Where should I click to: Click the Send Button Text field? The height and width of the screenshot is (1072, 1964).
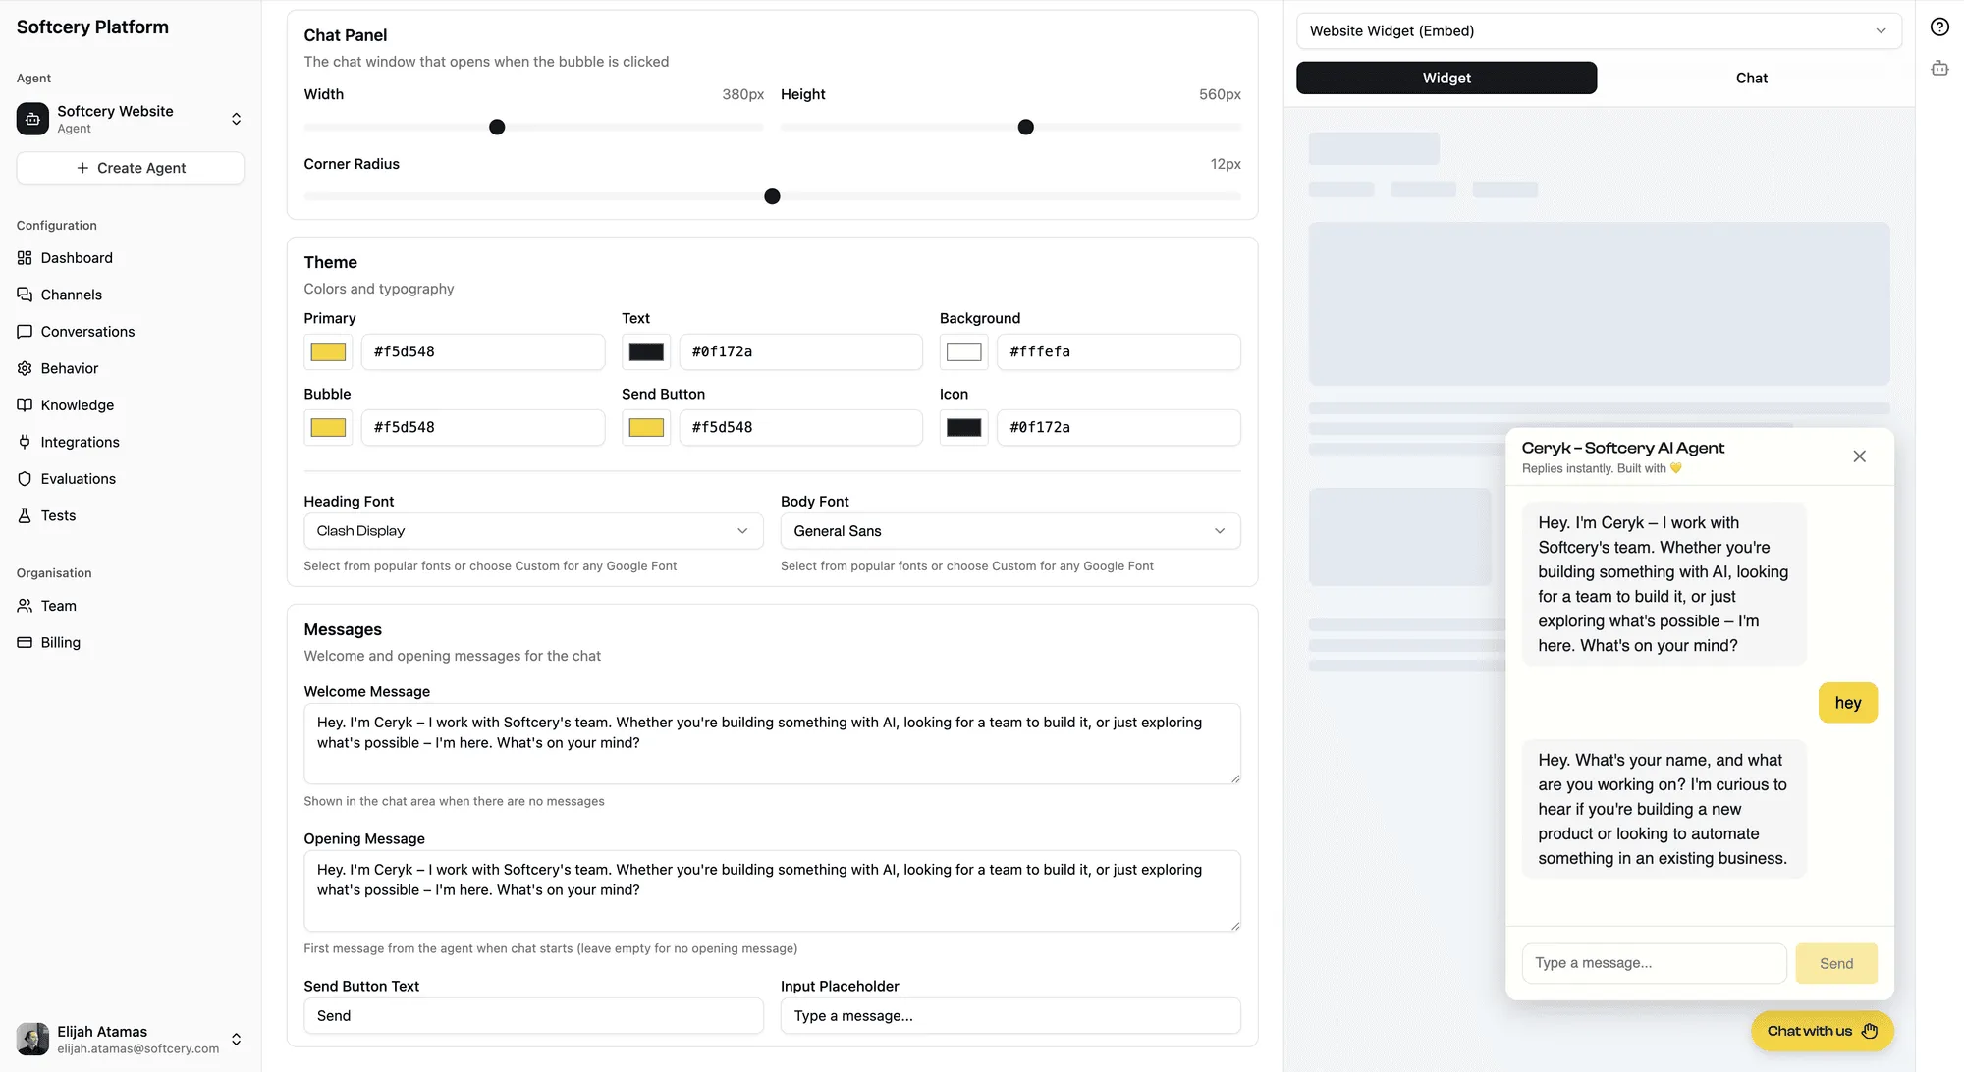coord(533,1016)
